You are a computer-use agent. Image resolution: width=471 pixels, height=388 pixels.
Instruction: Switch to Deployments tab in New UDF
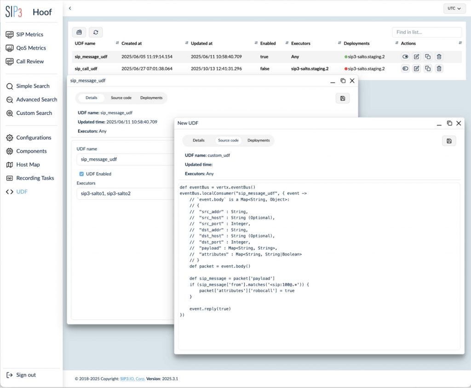(x=258, y=140)
